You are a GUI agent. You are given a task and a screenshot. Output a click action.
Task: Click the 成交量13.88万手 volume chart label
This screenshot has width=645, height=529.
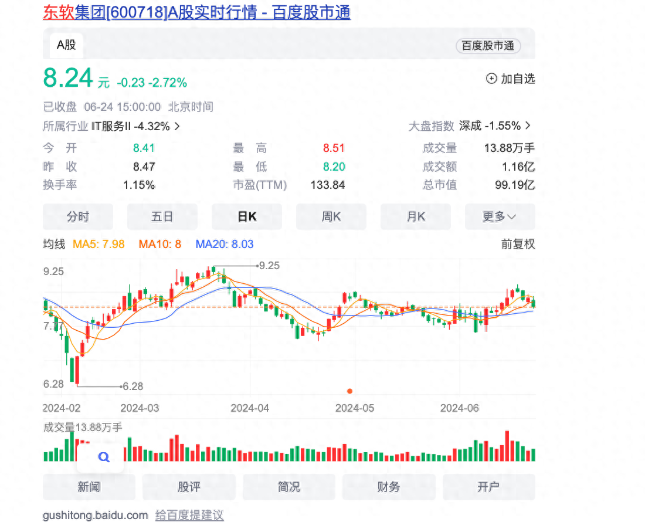83,428
